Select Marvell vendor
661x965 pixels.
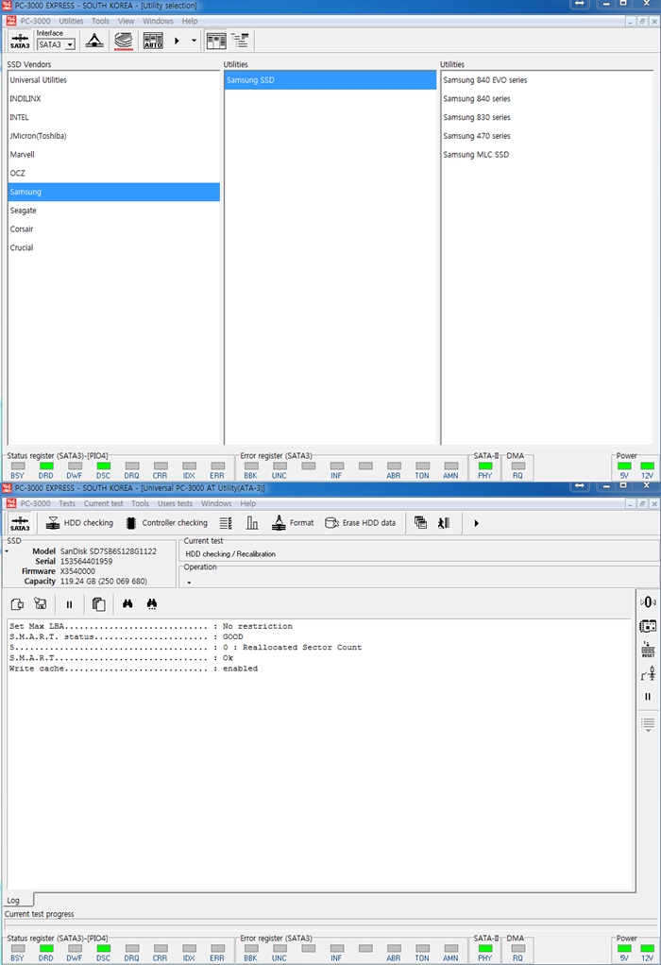[114, 155]
